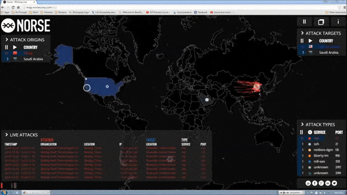This screenshot has height=195, width=347.
Task: Select the ssh row in Attack Types
Action: tap(321, 144)
